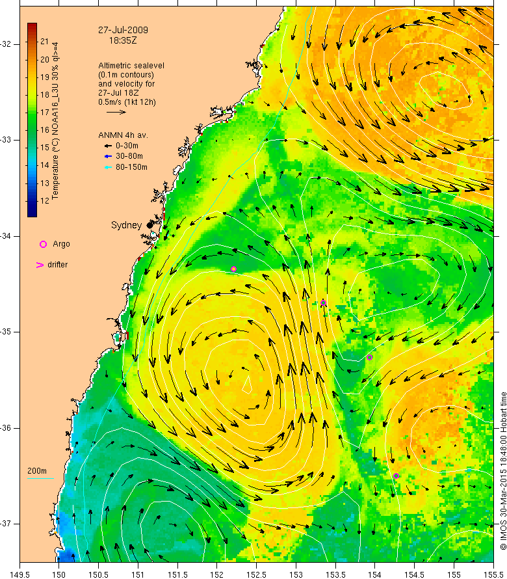Click the Temperature NOAA16 axis title

[x=55, y=121]
